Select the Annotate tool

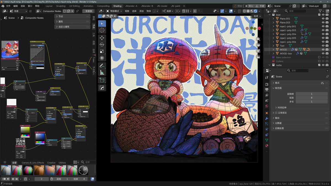point(102,66)
